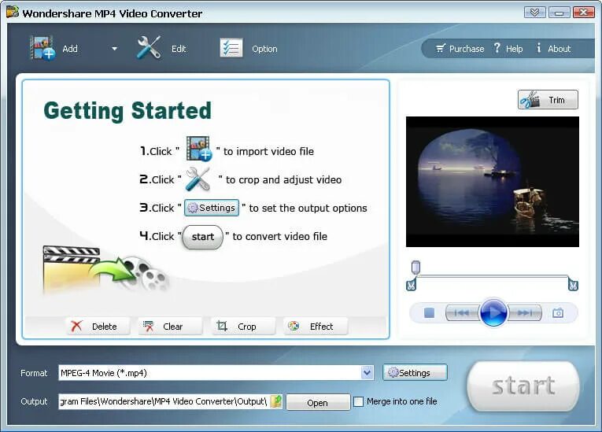Open the Purchase cart link
Screen dimensions: 602x432
460,49
